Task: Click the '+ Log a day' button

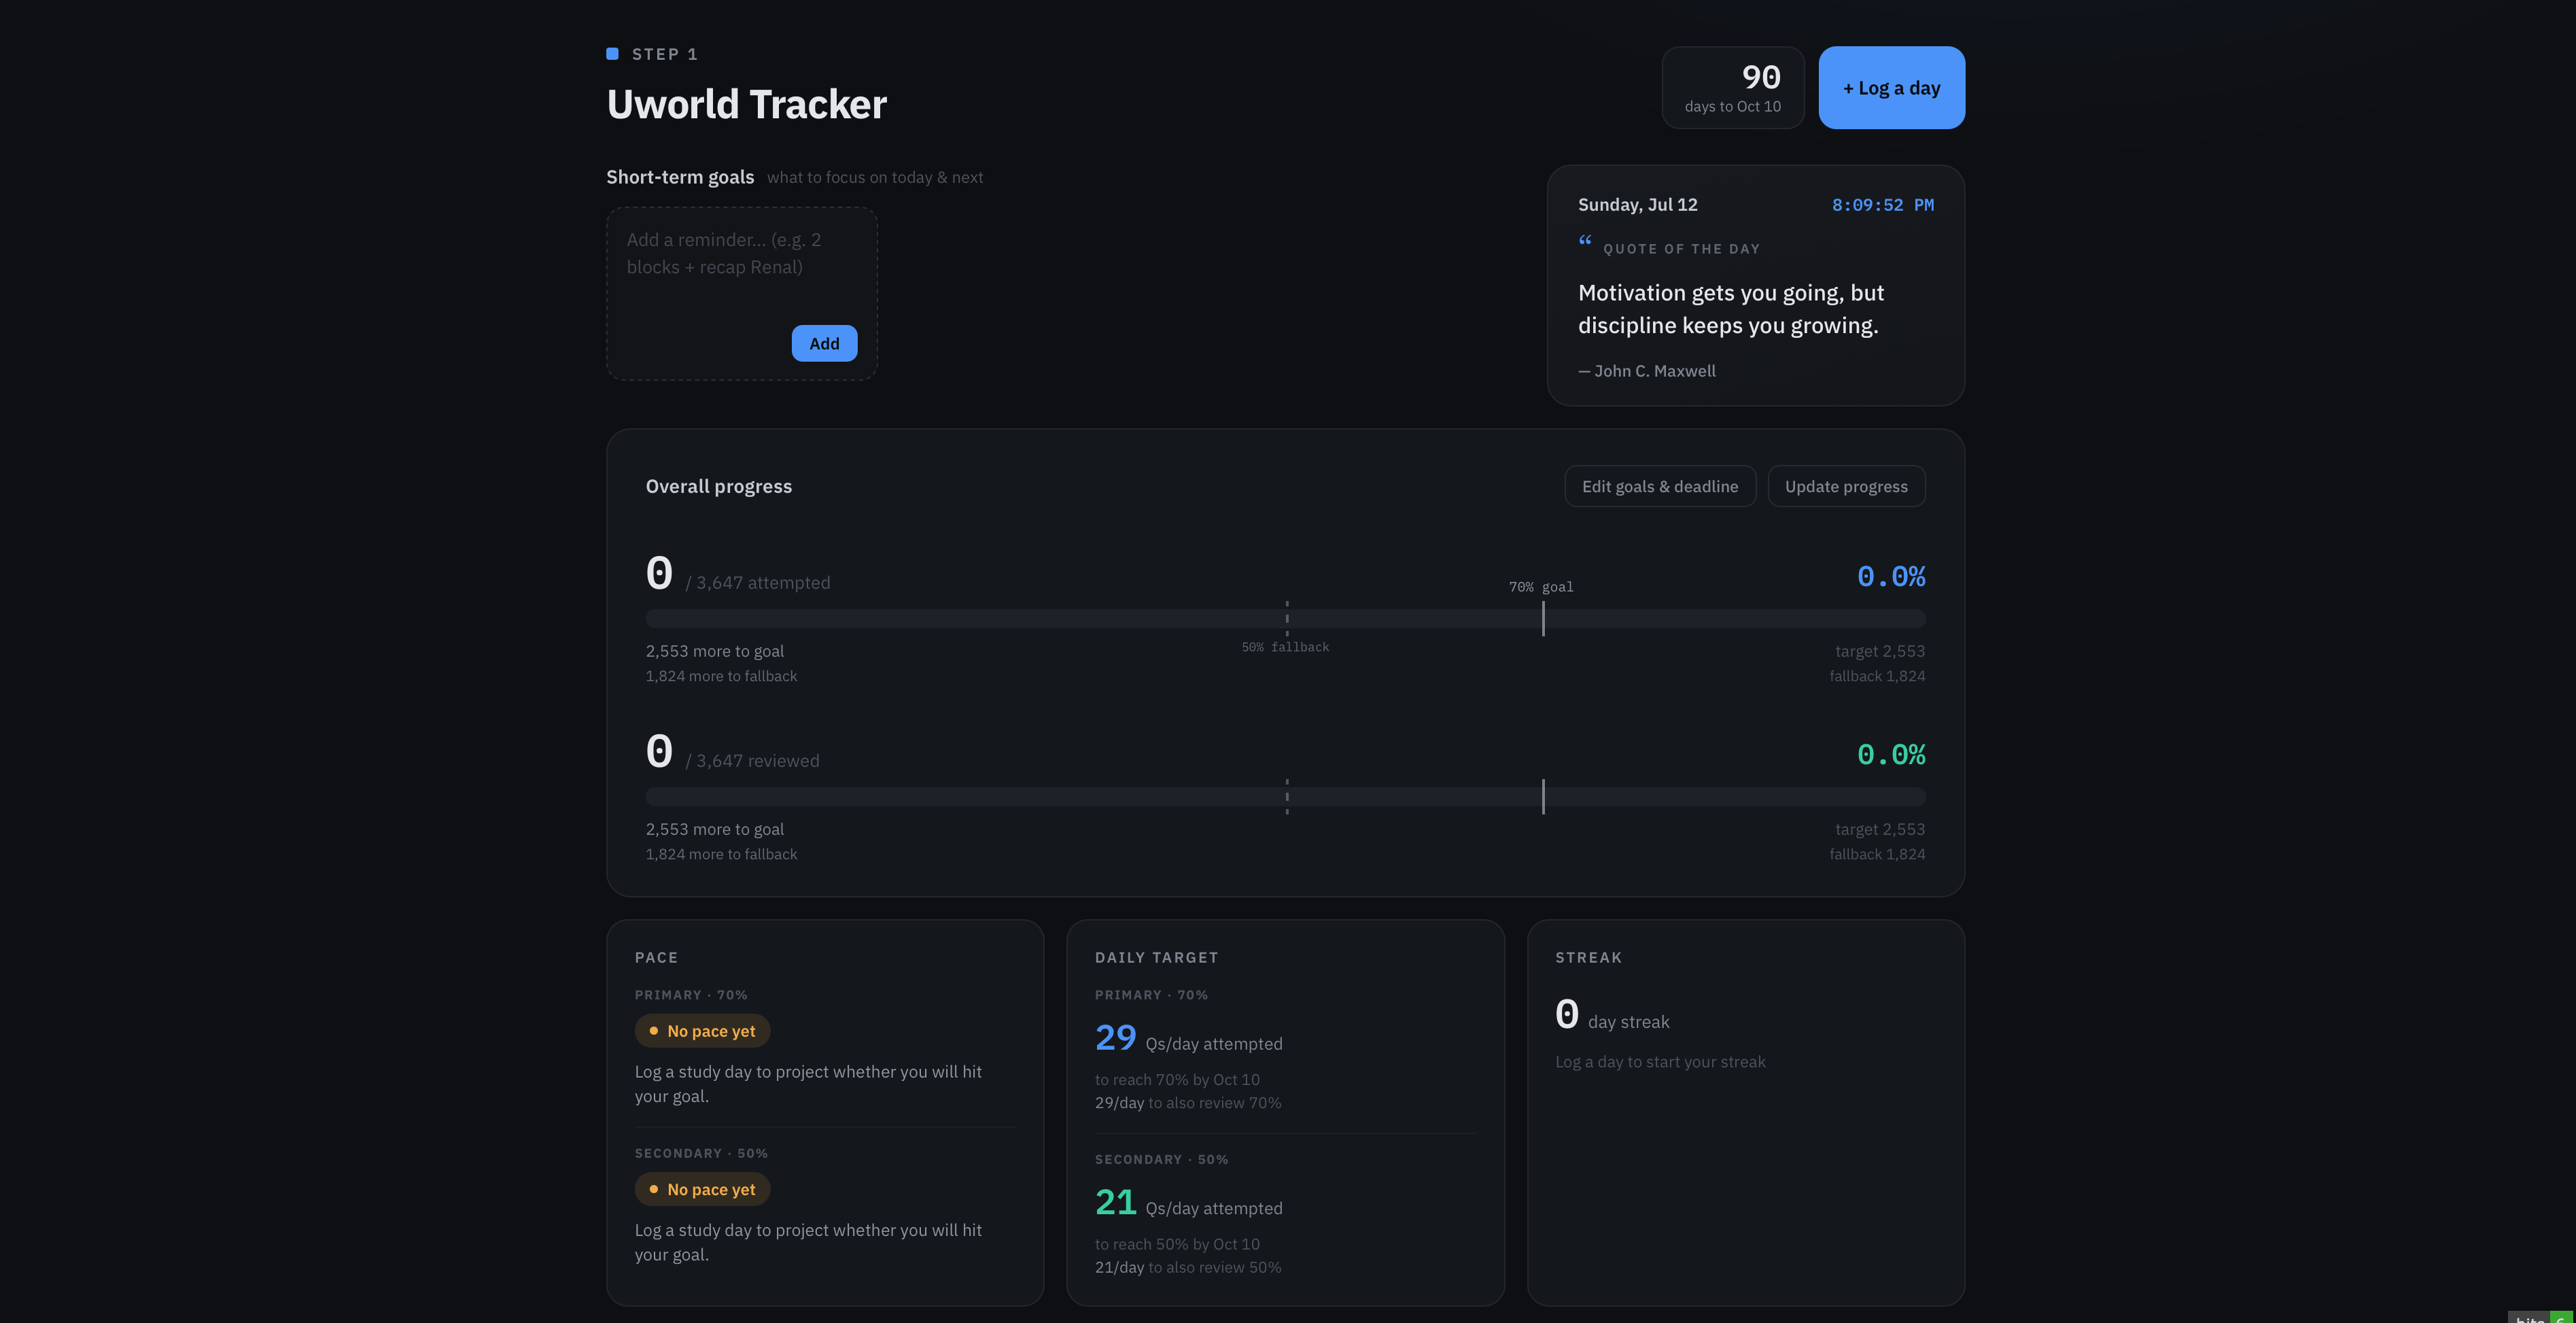Action: coord(1891,87)
